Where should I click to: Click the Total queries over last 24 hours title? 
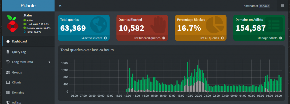(x=87, y=50)
